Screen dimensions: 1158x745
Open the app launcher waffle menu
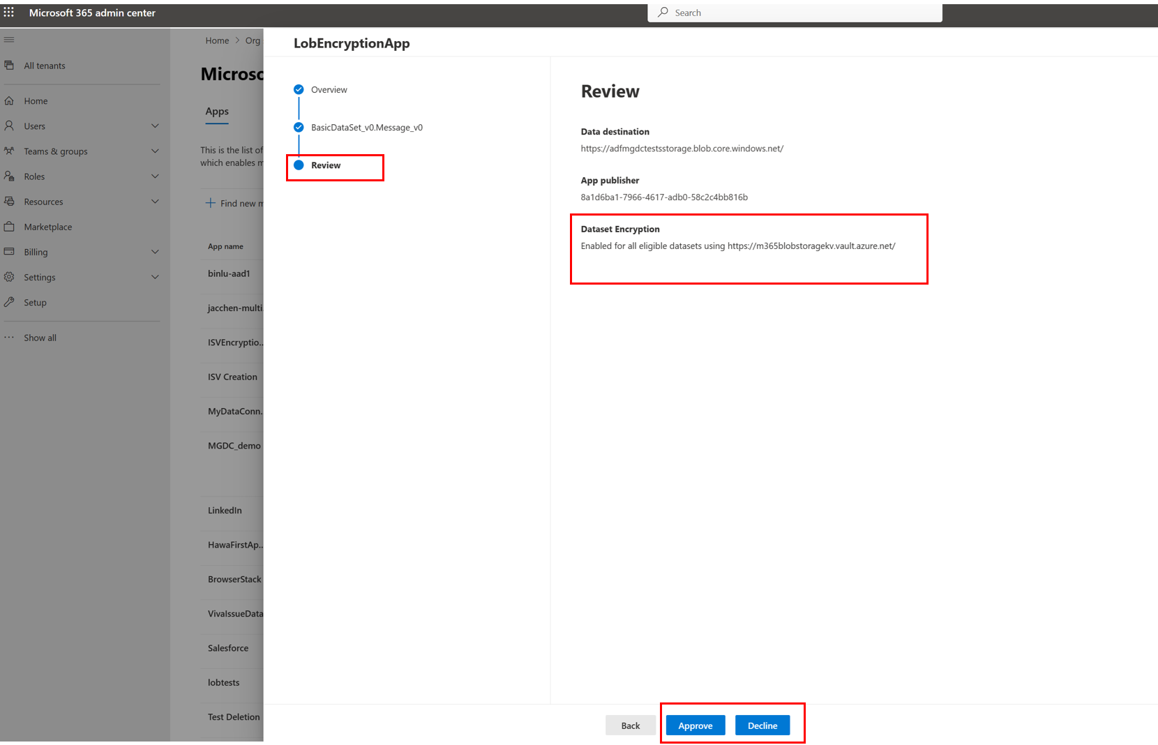[x=9, y=12]
